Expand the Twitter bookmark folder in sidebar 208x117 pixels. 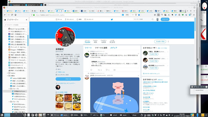7,73
